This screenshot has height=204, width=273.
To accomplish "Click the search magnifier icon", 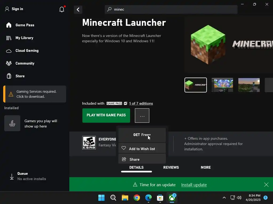I will [109, 9].
